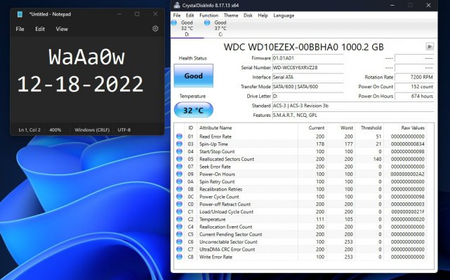The image size is (450, 280).
Task: Click Notepad zoom level 400% in status bar
Action: (55, 129)
